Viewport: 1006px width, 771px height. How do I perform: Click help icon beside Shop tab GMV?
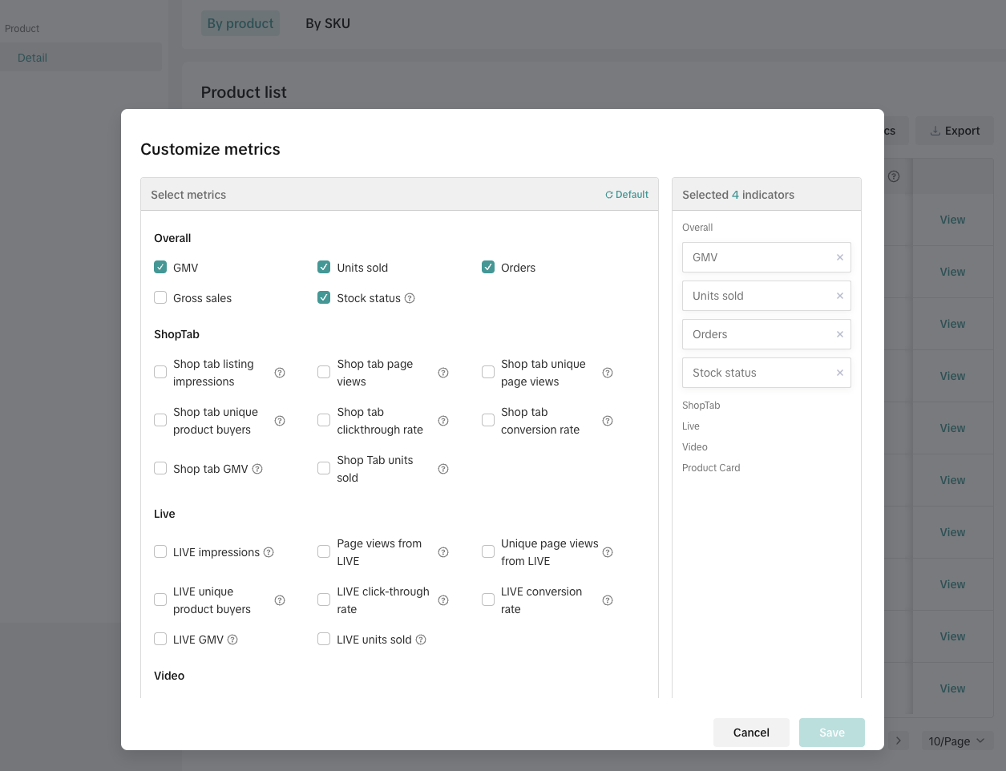point(257,469)
